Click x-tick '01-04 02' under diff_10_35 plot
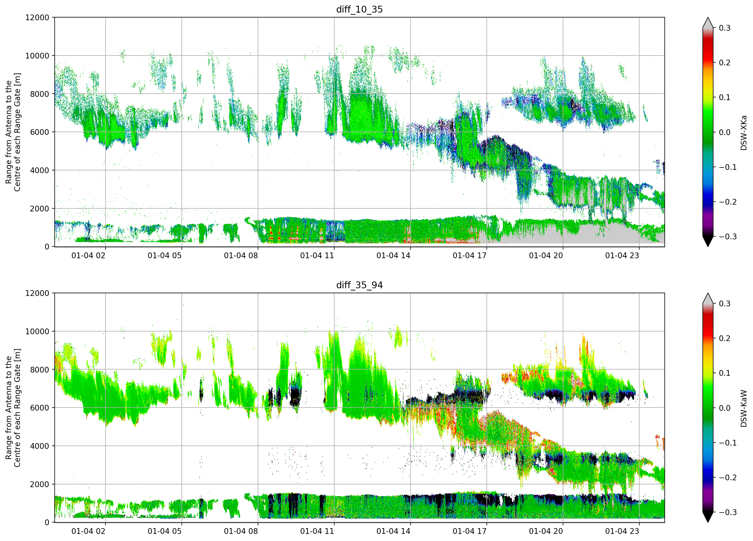753x541 pixels. tap(88, 255)
